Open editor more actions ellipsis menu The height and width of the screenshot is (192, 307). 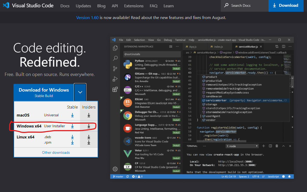[290, 46]
